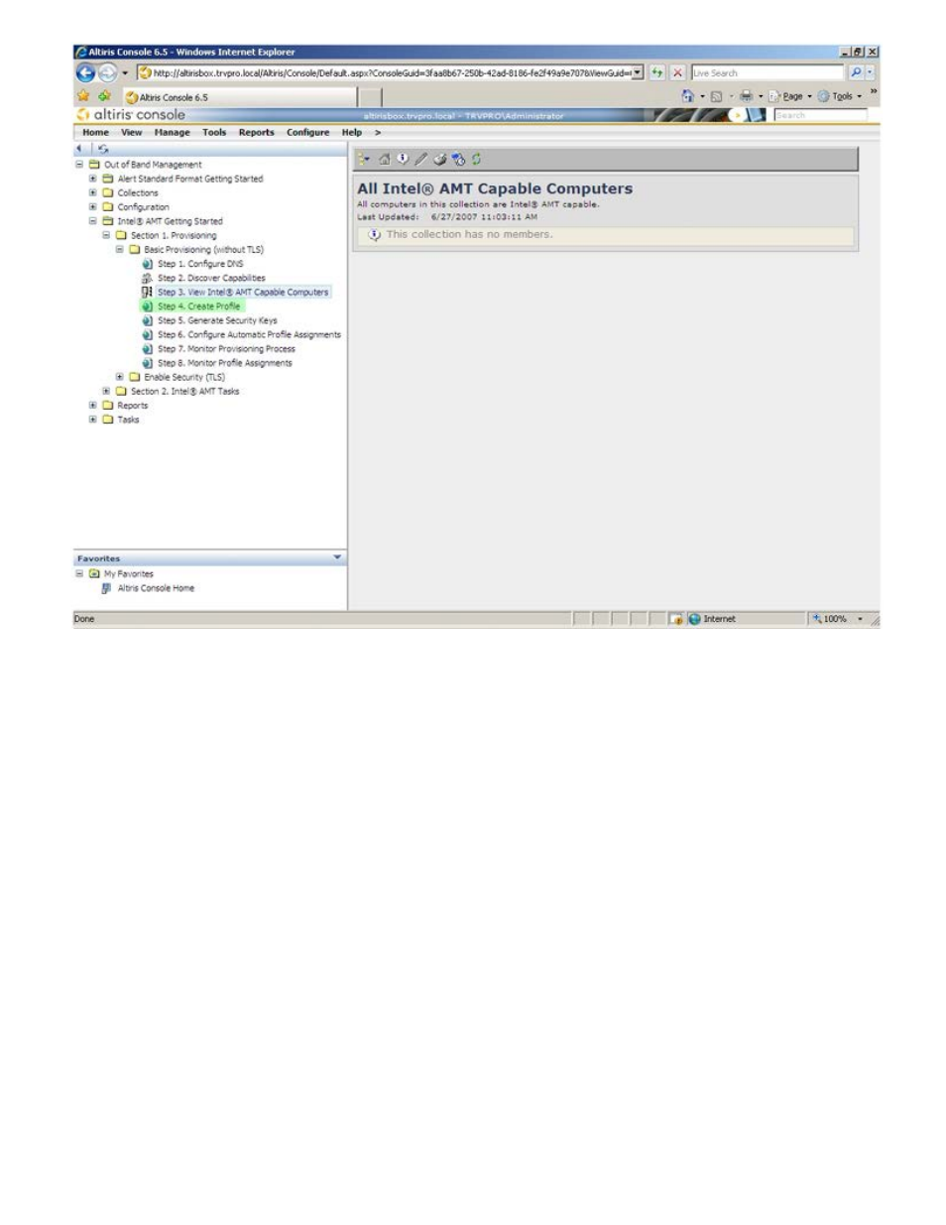The height and width of the screenshot is (1225, 946).
Task: Click the globe icon beside Step 5. Generate Security Keys
Action: (147, 320)
